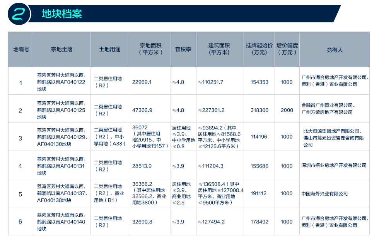
Task: Click the circular number 2 section icon
Action: pyautogui.click(x=18, y=13)
